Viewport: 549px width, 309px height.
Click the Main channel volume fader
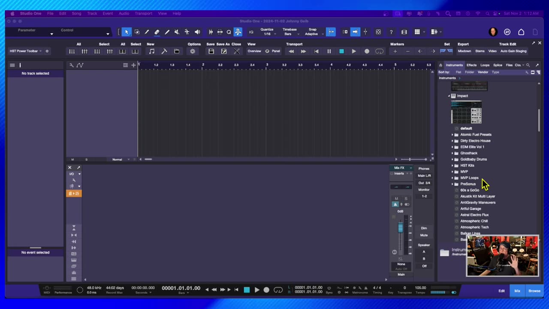click(400, 228)
